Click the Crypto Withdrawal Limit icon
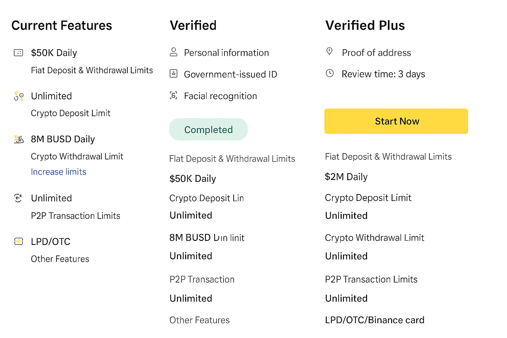507x338 pixels. (x=18, y=139)
